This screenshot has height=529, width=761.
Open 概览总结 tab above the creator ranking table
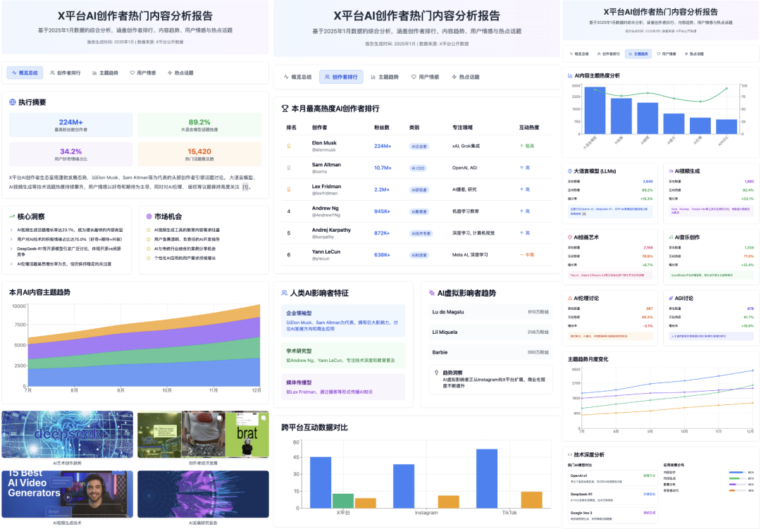point(298,77)
